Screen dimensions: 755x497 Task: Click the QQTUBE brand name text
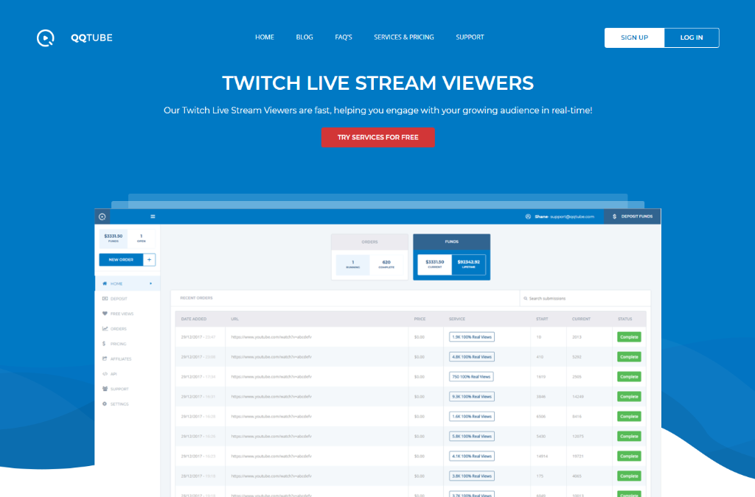point(91,38)
